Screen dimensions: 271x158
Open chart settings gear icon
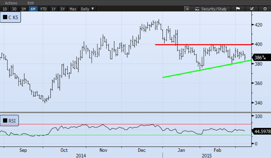[x=265, y=9]
